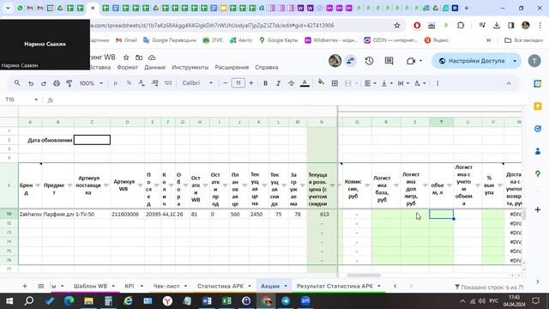Decrease font size with minus button
The image size is (549, 309).
[225, 83]
